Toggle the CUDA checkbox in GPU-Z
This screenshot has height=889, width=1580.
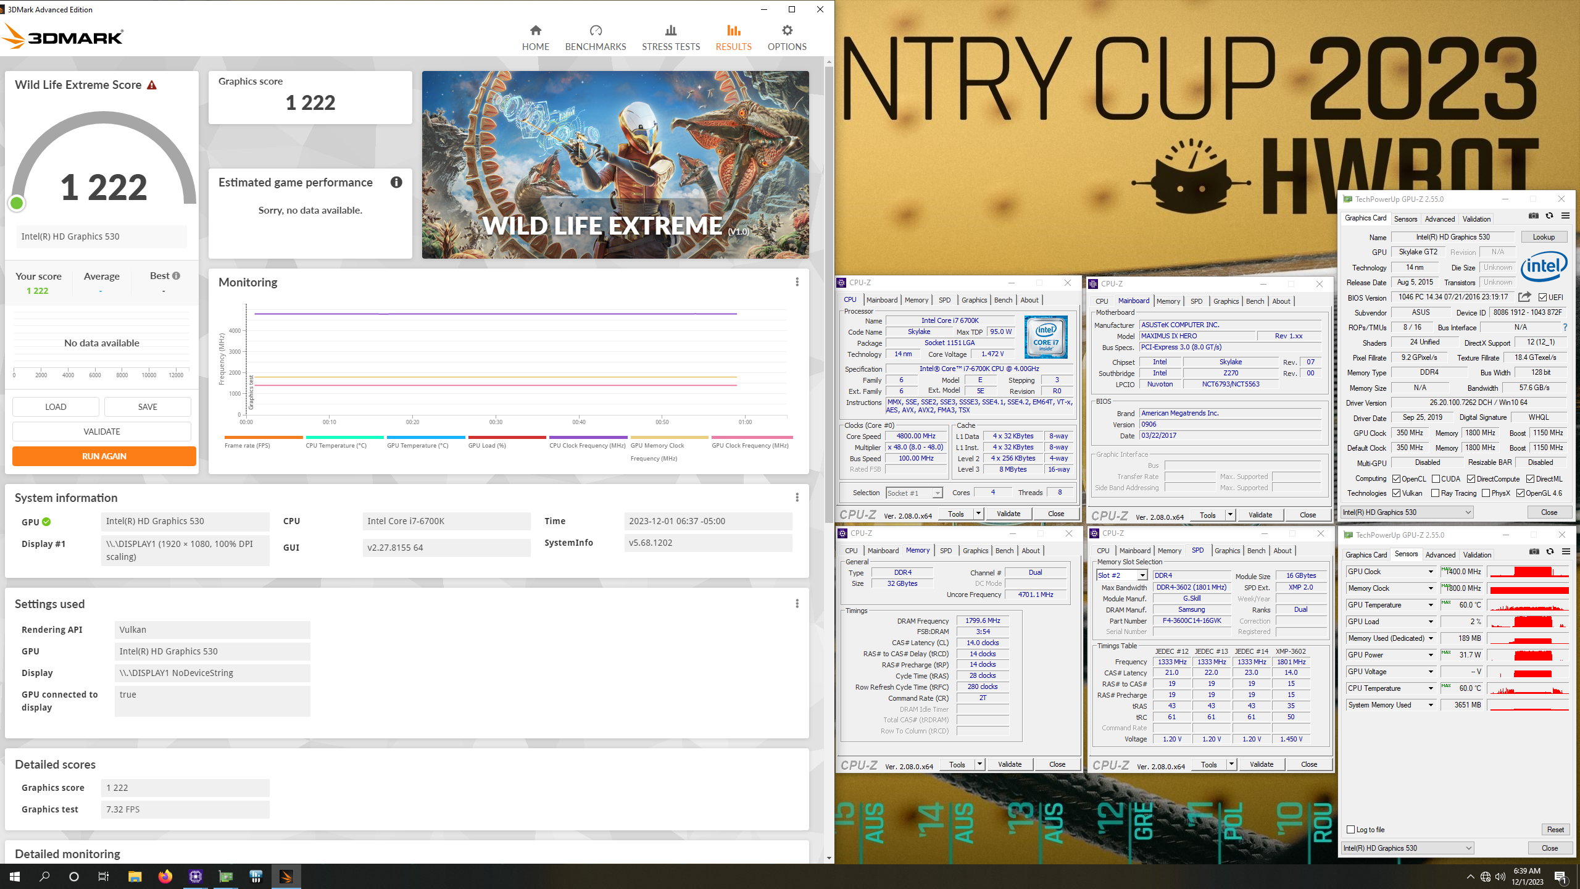[x=1436, y=479]
